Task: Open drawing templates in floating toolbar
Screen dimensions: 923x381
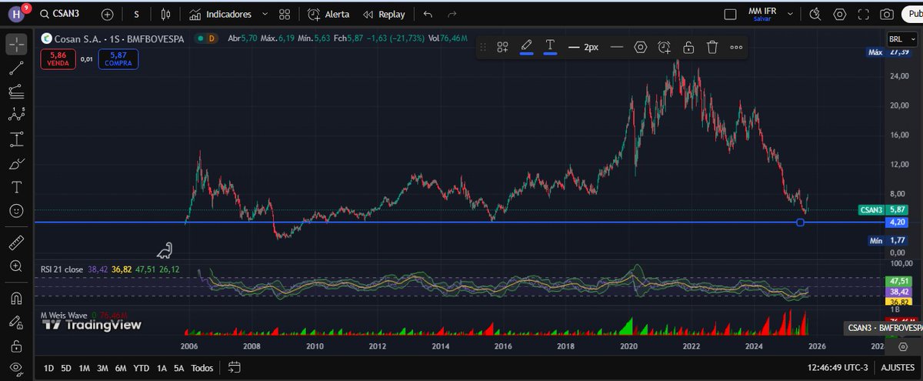Action: pos(502,47)
